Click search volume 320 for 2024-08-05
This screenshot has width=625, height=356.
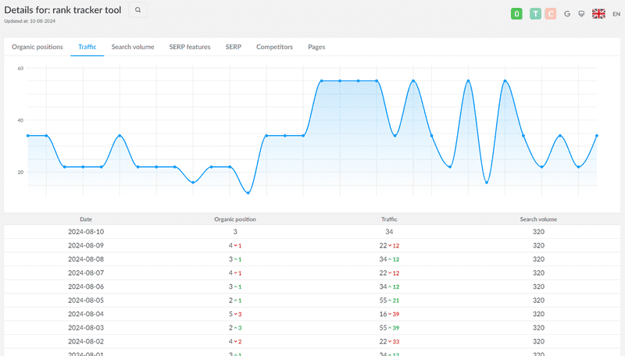click(538, 301)
